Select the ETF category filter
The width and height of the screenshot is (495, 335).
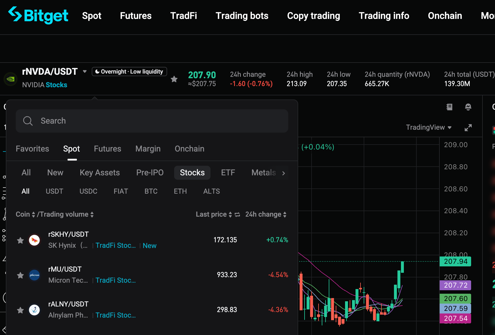[228, 173]
